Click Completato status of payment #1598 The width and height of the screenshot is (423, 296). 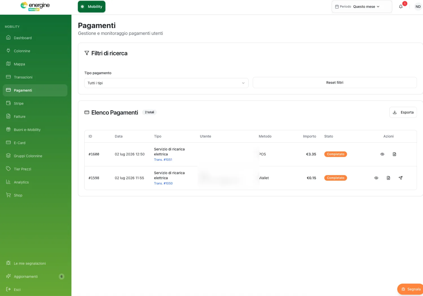pos(336,178)
